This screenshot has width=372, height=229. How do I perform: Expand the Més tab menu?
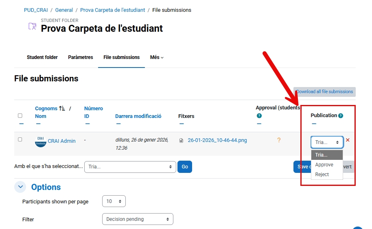pos(157,57)
